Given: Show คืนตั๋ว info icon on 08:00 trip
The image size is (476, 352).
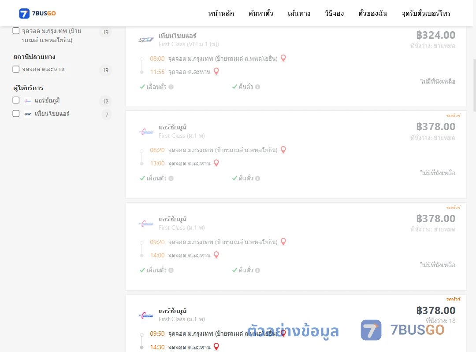Looking at the screenshot, I should pyautogui.click(x=257, y=87).
